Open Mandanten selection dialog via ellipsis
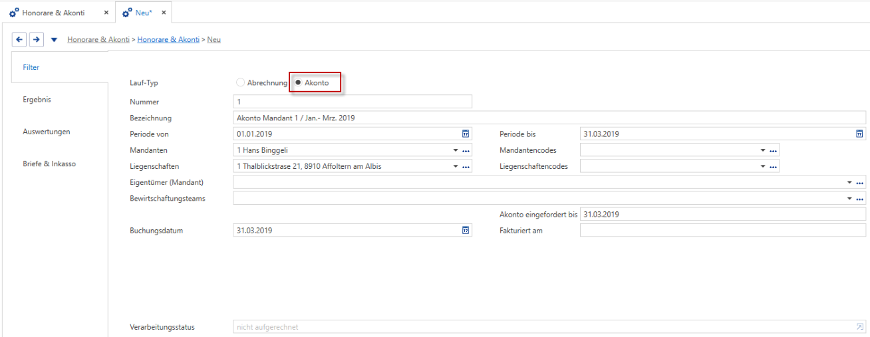The height and width of the screenshot is (337, 870). click(466, 150)
